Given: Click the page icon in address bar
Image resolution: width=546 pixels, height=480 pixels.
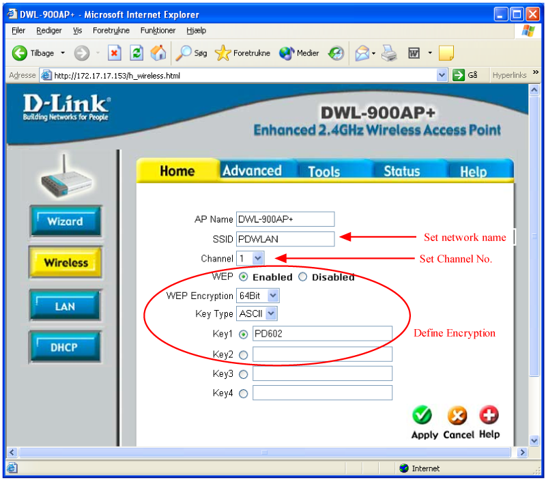Looking at the screenshot, I should (46, 75).
